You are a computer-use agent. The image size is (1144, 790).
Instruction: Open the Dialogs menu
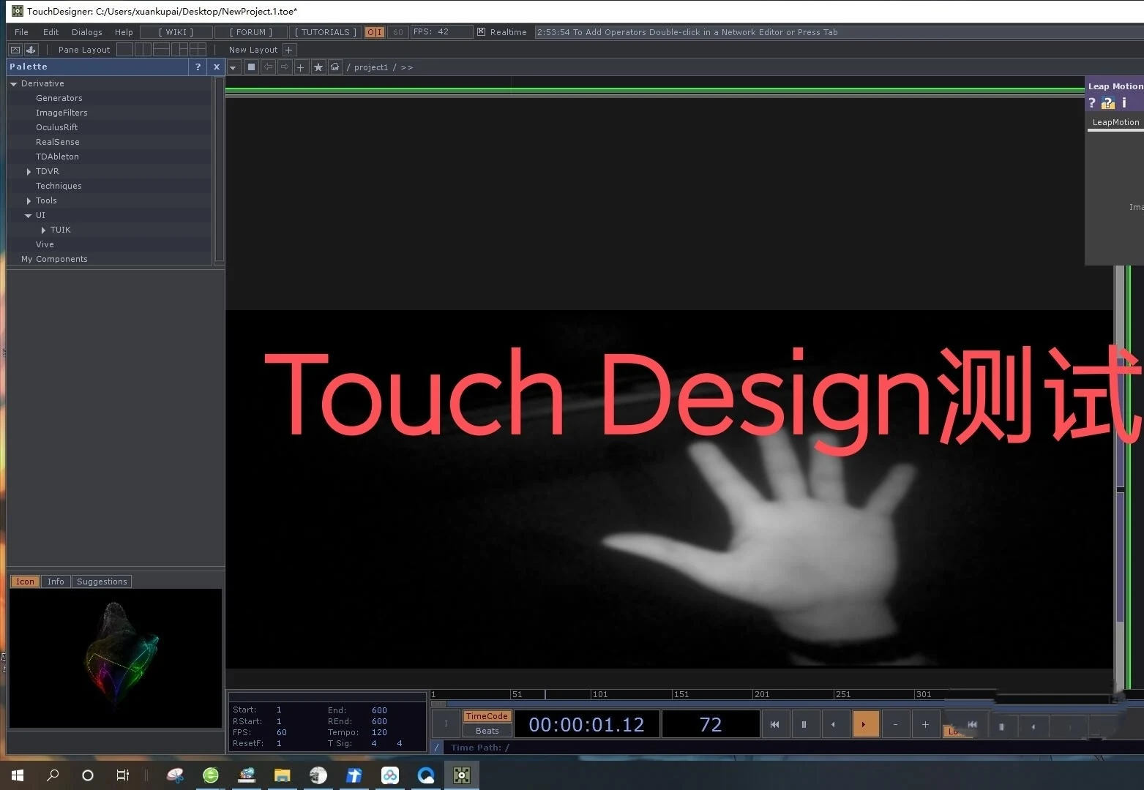click(86, 31)
